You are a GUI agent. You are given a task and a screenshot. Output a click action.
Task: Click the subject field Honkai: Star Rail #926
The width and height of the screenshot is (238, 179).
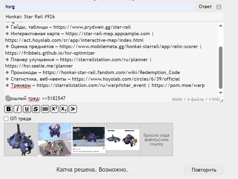pos(114,17)
